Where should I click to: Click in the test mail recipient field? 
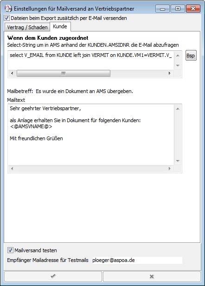[x=137, y=260]
